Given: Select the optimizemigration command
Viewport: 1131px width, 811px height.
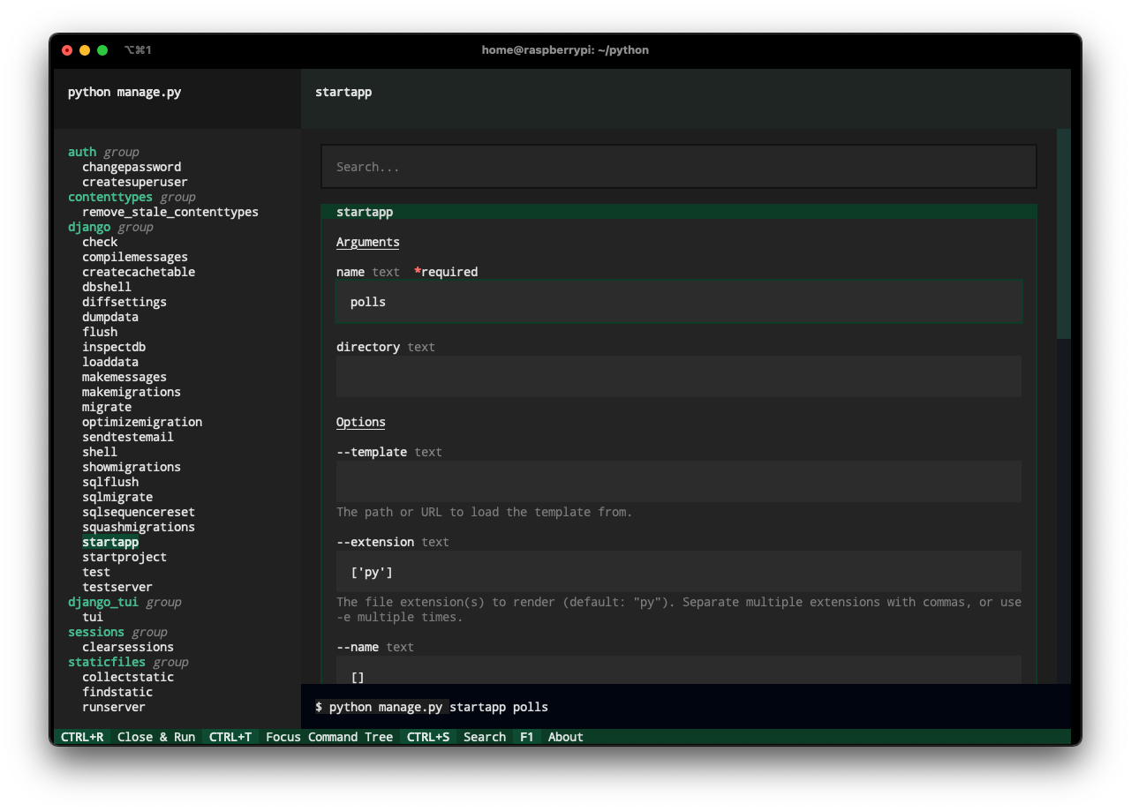Looking at the screenshot, I should point(142,422).
